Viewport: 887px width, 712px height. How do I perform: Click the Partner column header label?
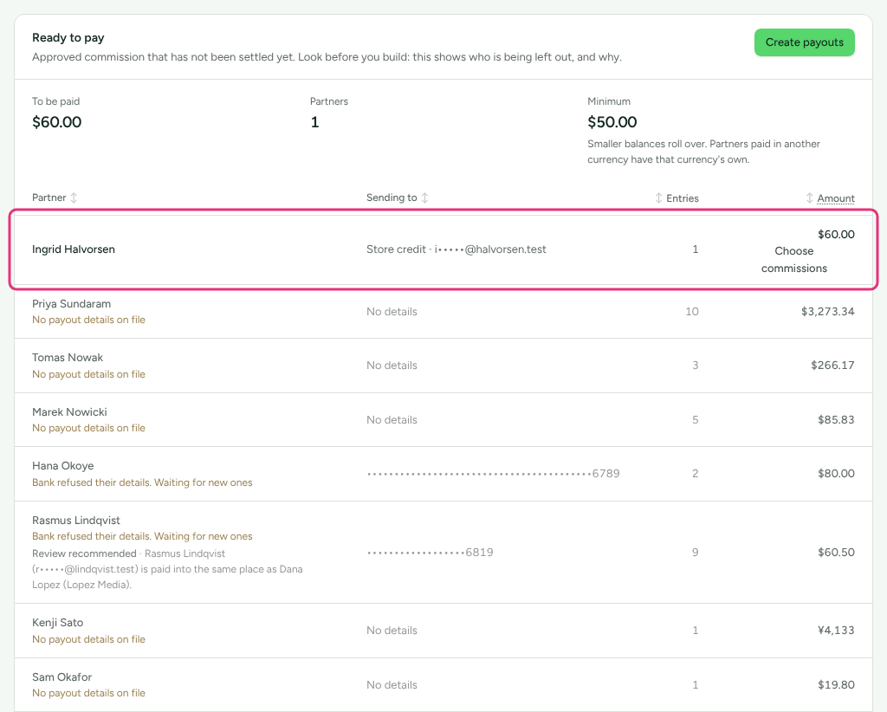point(49,198)
